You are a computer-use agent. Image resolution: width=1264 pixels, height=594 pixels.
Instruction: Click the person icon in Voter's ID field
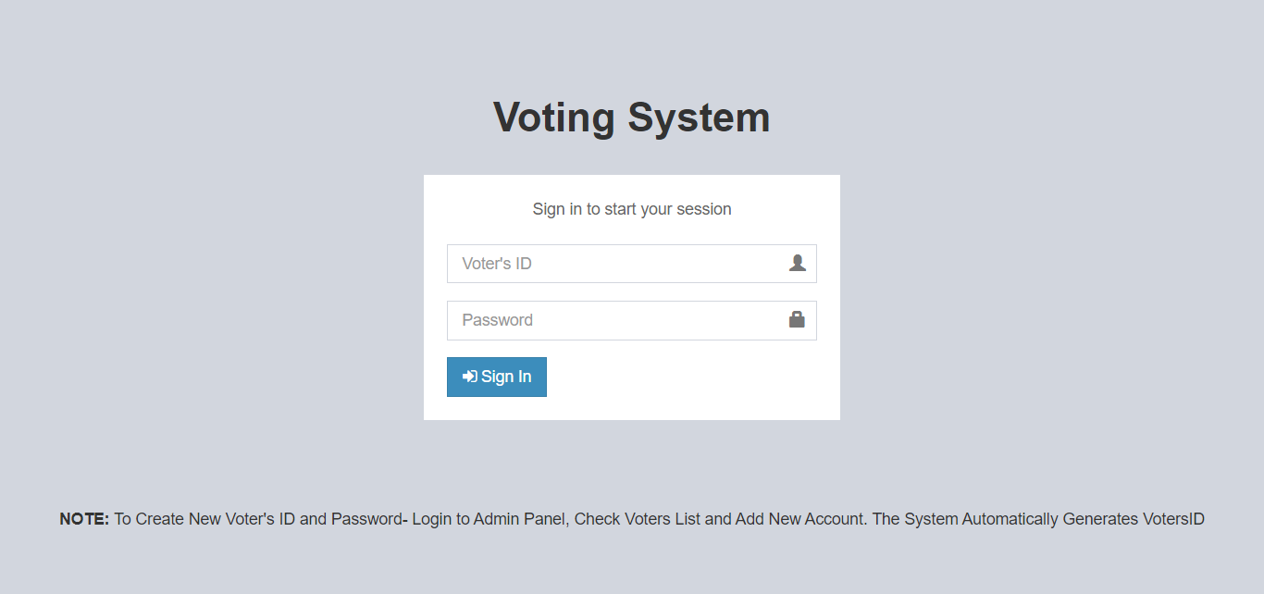797,263
